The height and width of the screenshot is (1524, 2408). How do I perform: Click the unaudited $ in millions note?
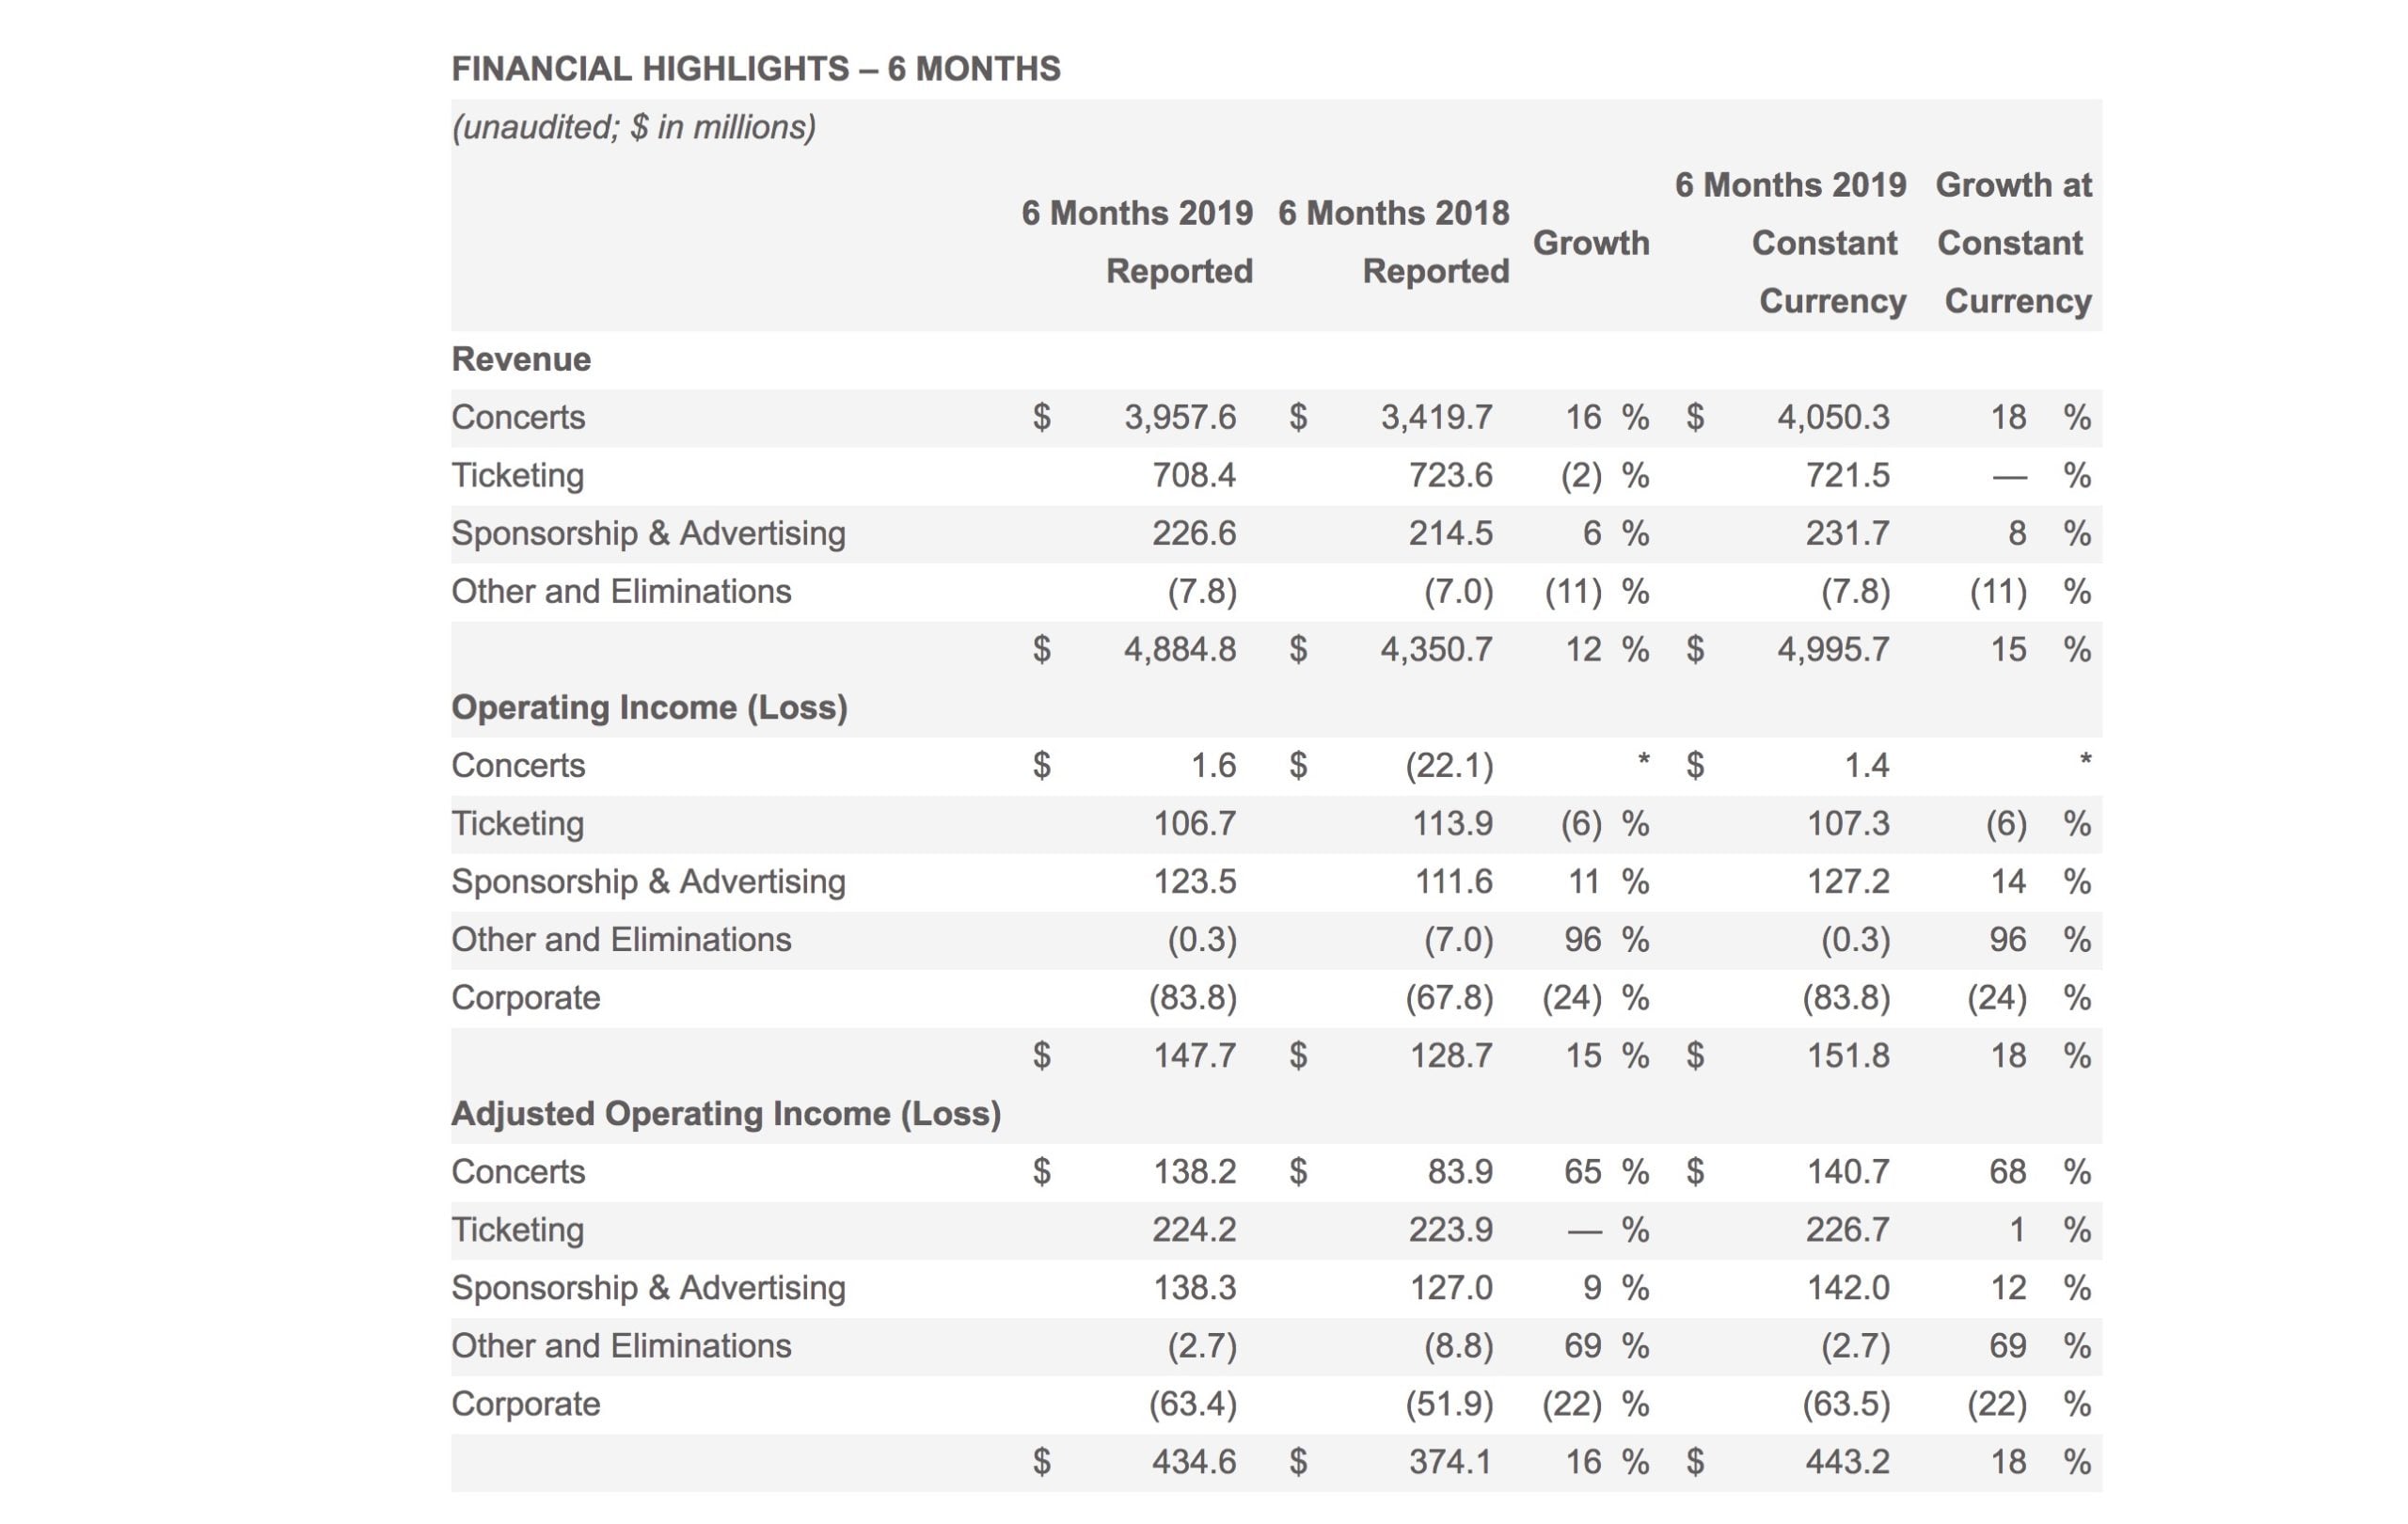tap(633, 127)
